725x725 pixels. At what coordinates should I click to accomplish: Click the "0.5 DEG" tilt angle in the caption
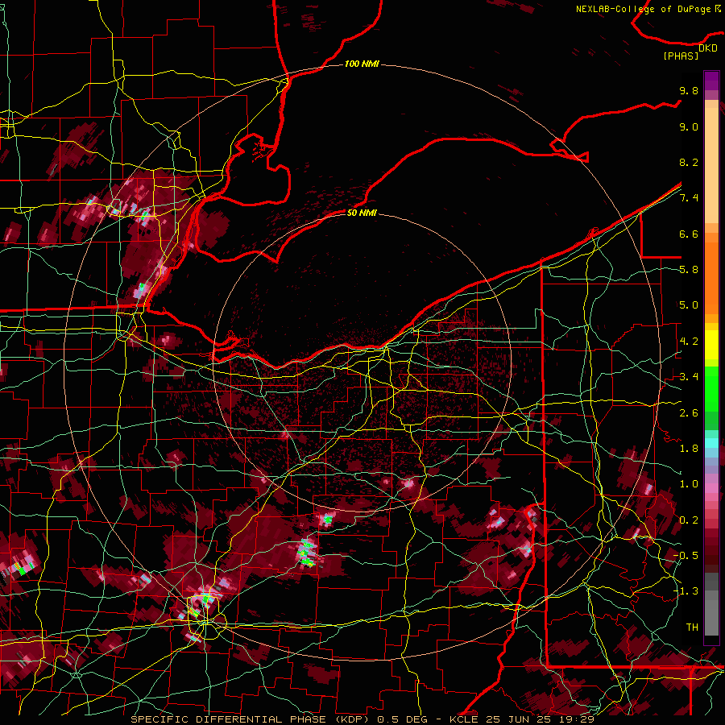pyautogui.click(x=402, y=719)
